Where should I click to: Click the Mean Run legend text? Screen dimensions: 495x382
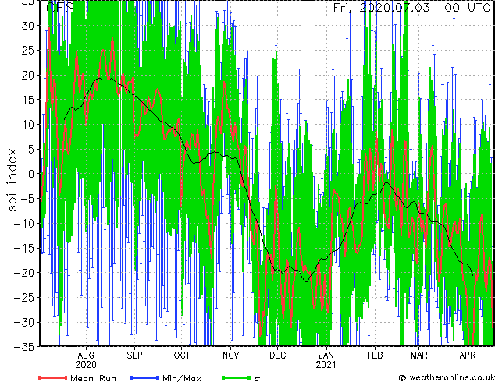(x=93, y=378)
